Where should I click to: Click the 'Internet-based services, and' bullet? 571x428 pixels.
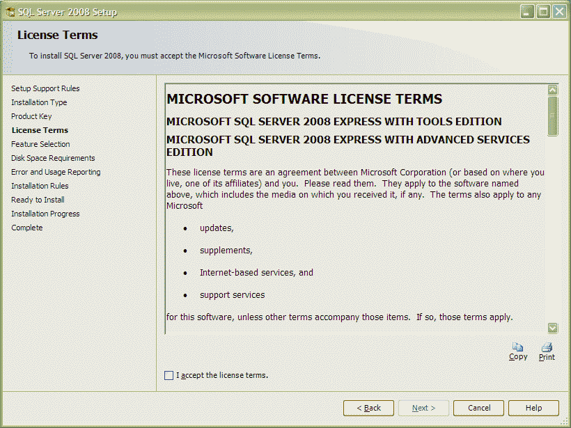pos(256,273)
